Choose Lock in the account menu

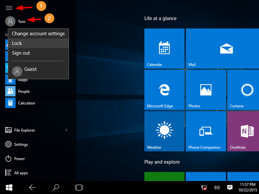38,43
